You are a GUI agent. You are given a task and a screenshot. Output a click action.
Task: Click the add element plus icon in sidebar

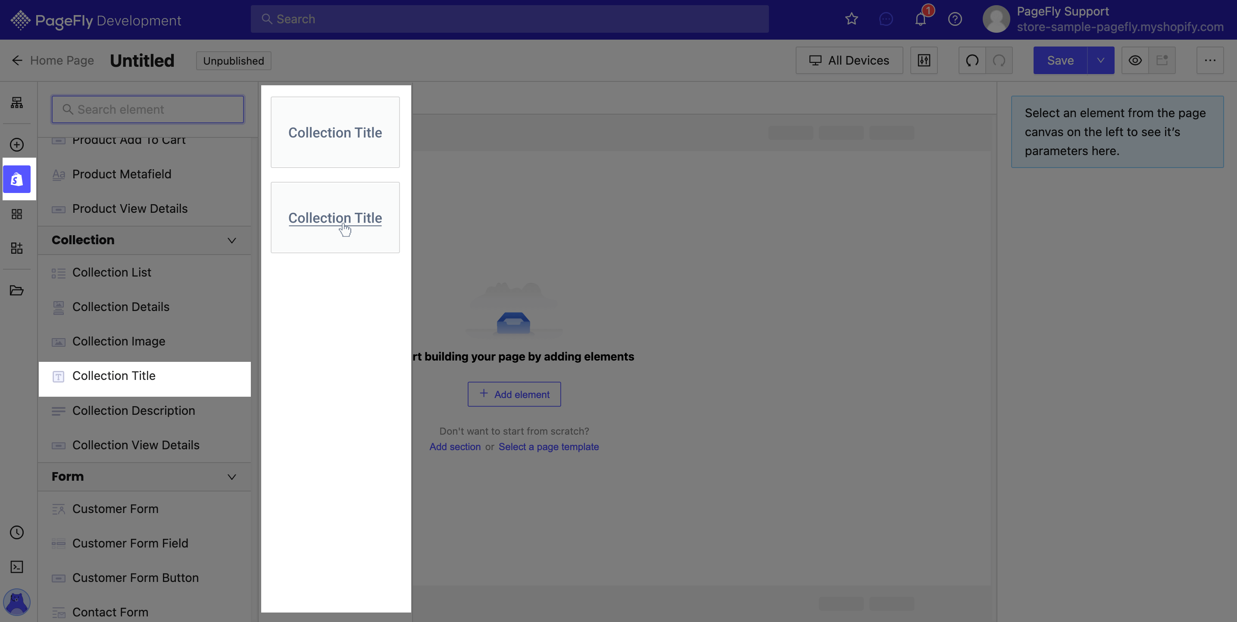(x=17, y=144)
